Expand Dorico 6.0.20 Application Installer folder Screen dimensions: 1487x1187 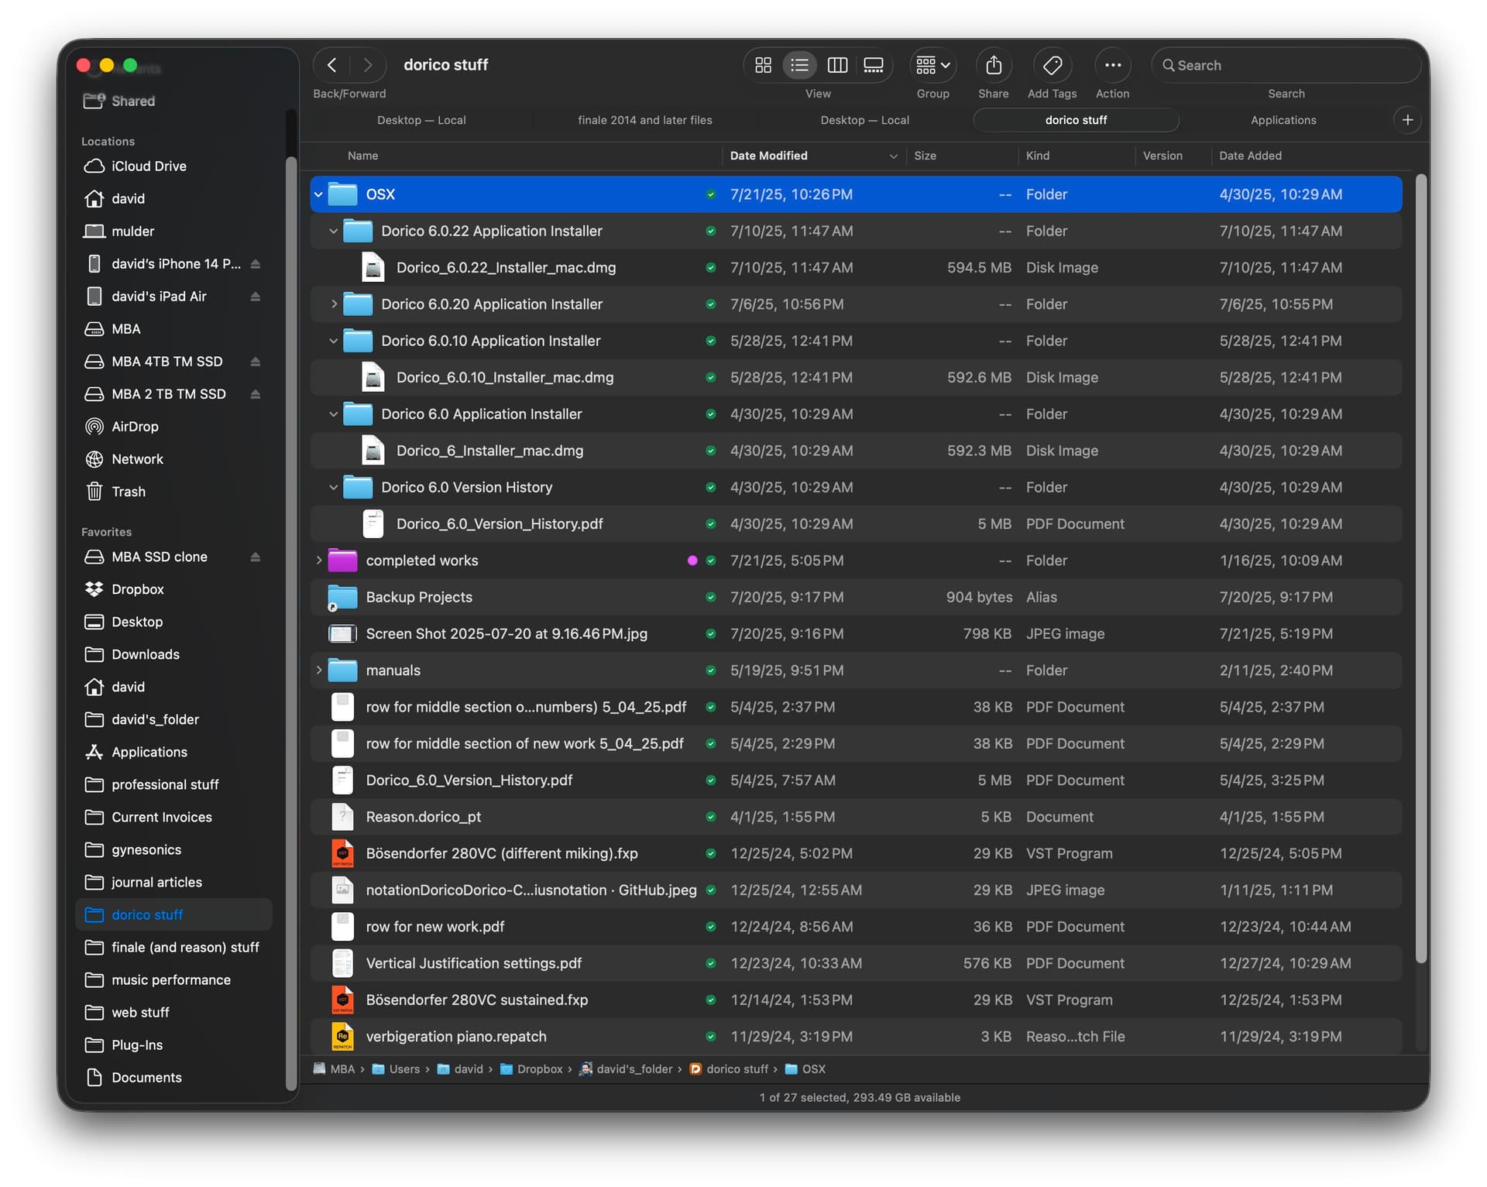tap(334, 304)
